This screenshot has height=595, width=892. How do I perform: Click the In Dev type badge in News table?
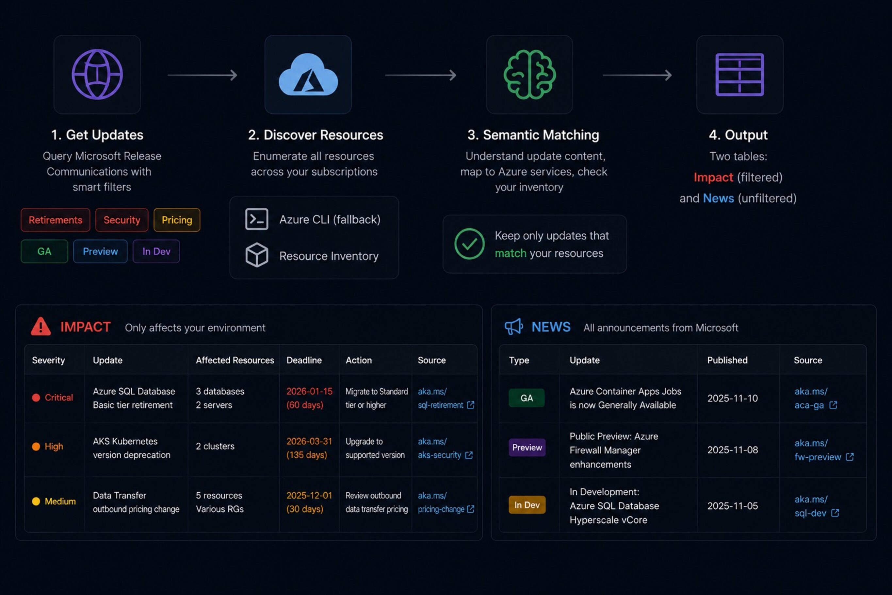tap(527, 505)
